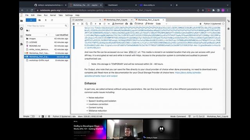250x140 pixels.
Task: Open the Help menu
Action: coord(77,15)
